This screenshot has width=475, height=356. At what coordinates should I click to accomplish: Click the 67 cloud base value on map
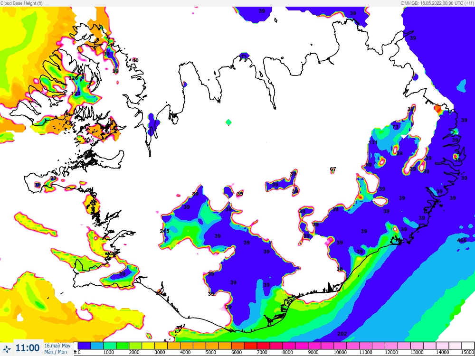point(333,169)
